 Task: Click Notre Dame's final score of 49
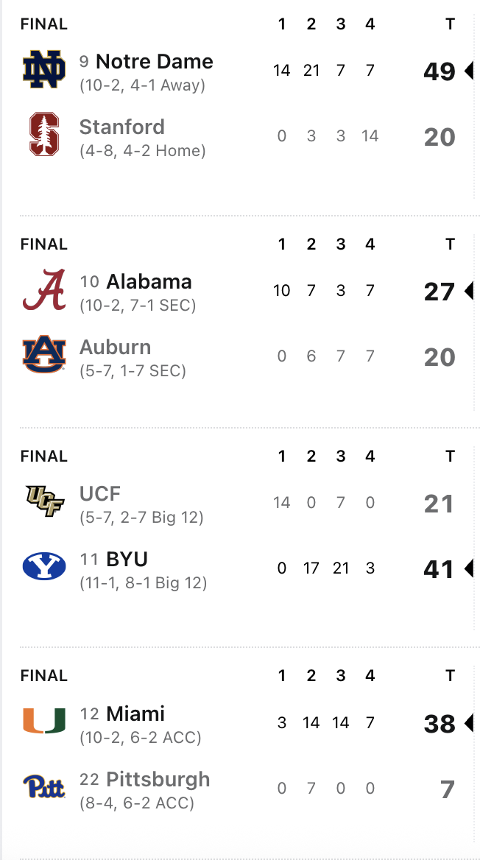440,71
